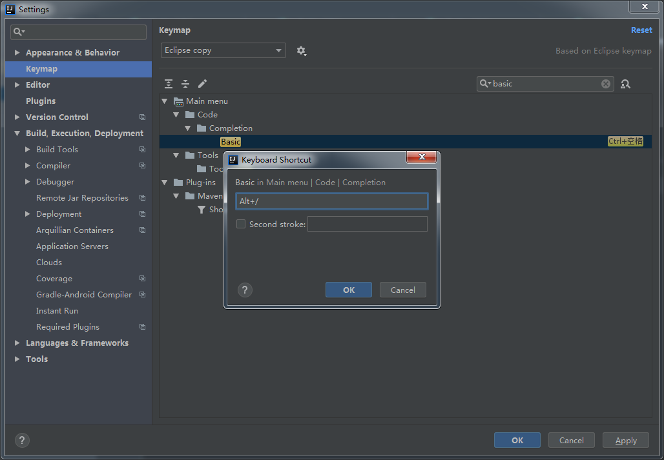This screenshot has height=460, width=664.
Task: Expand the Tools settings section in sidebar
Action: click(17, 359)
